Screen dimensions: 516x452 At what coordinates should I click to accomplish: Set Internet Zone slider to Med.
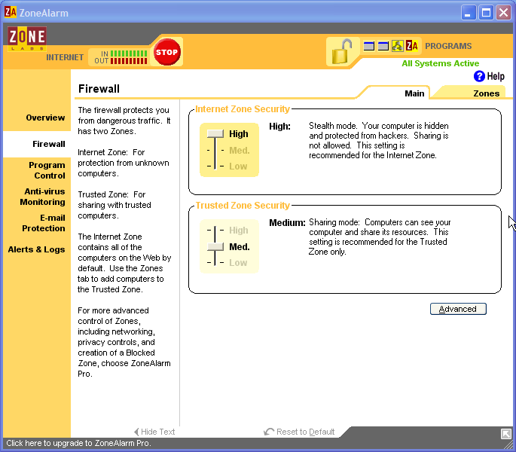point(240,151)
